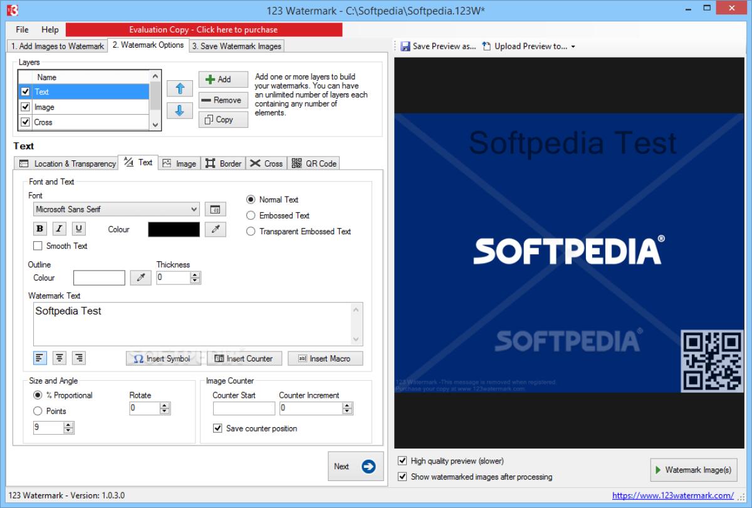Uncheck the Cross layer visibility
The image size is (752, 508).
(25, 122)
